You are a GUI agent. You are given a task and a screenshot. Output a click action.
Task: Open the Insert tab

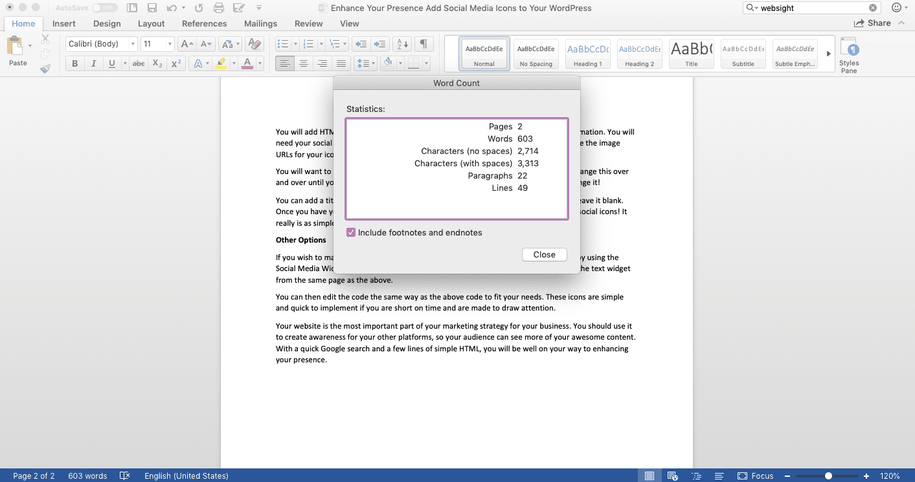(64, 23)
